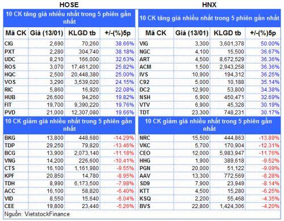Click HNX top losers blue header
This screenshot has width=284, height=221.
(210, 125)
